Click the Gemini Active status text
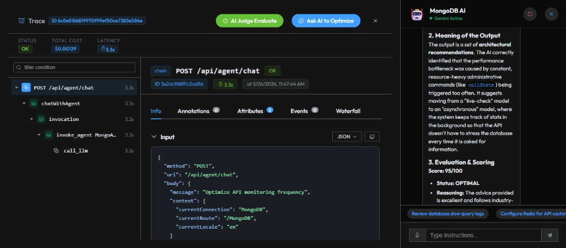This screenshot has width=566, height=248. click(x=448, y=18)
